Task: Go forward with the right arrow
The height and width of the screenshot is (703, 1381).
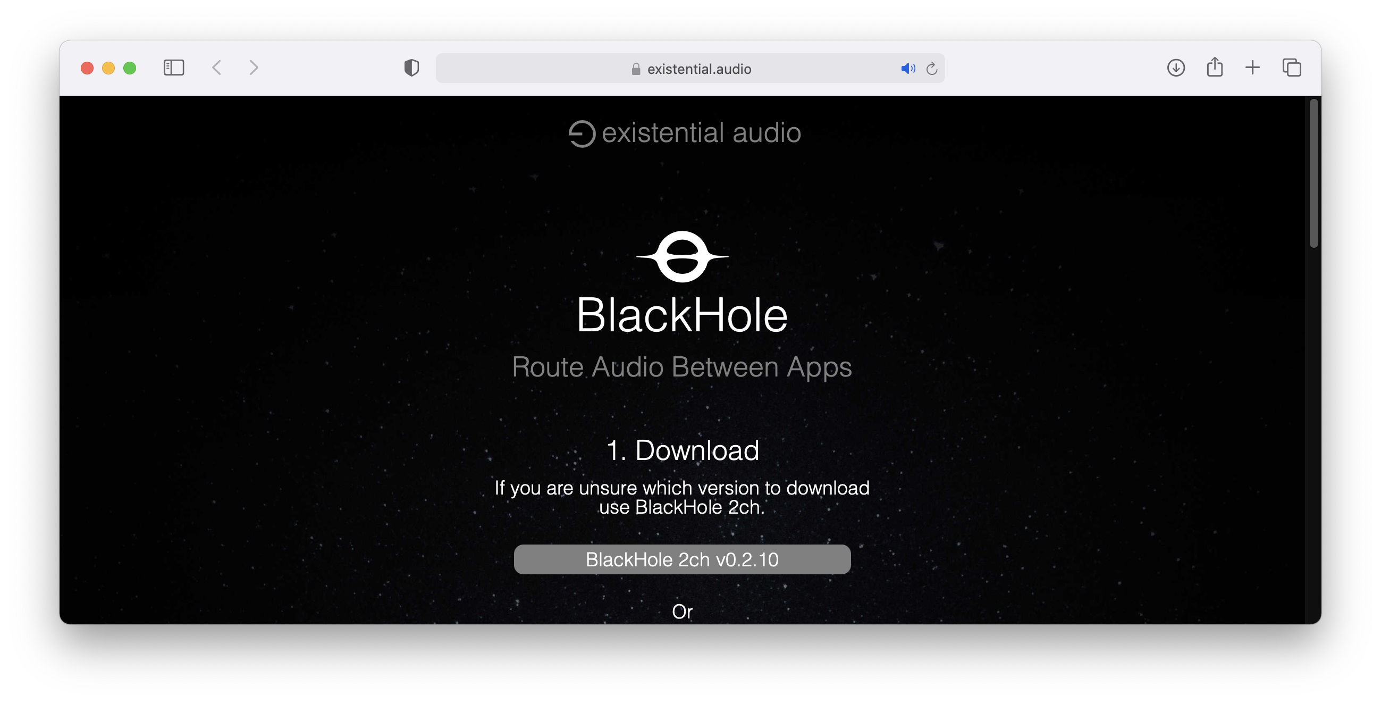Action: (254, 68)
